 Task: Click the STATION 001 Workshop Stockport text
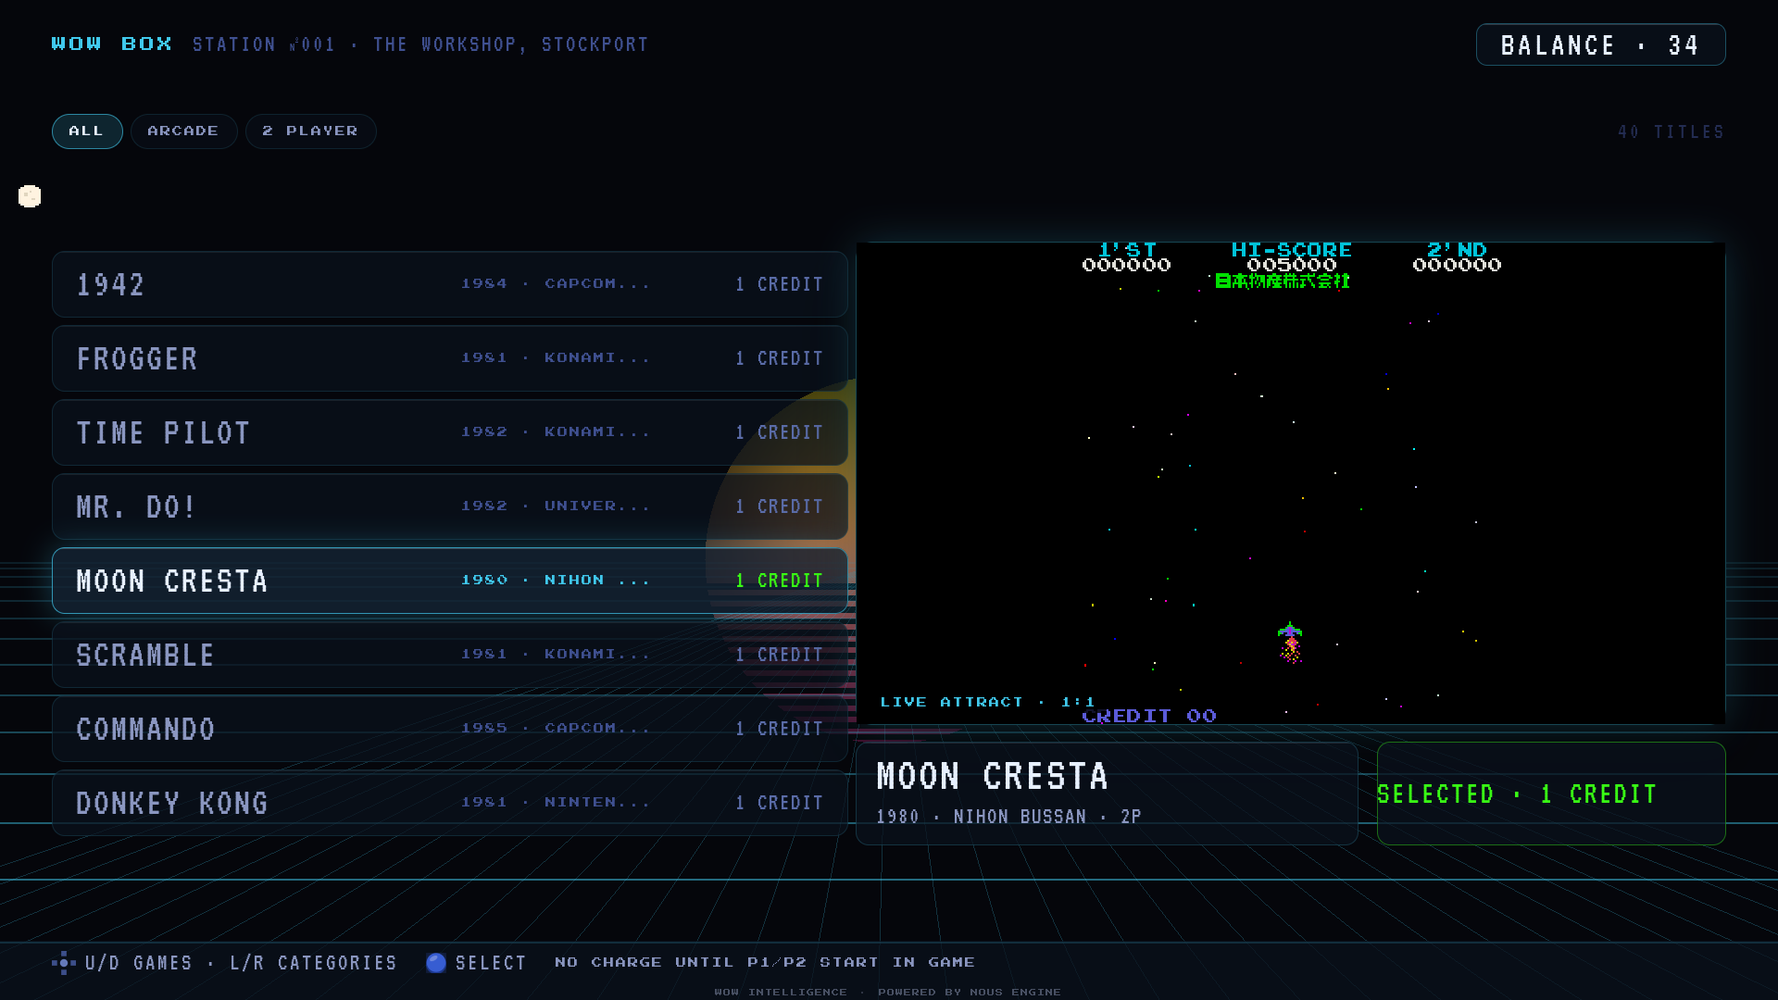[x=420, y=44]
